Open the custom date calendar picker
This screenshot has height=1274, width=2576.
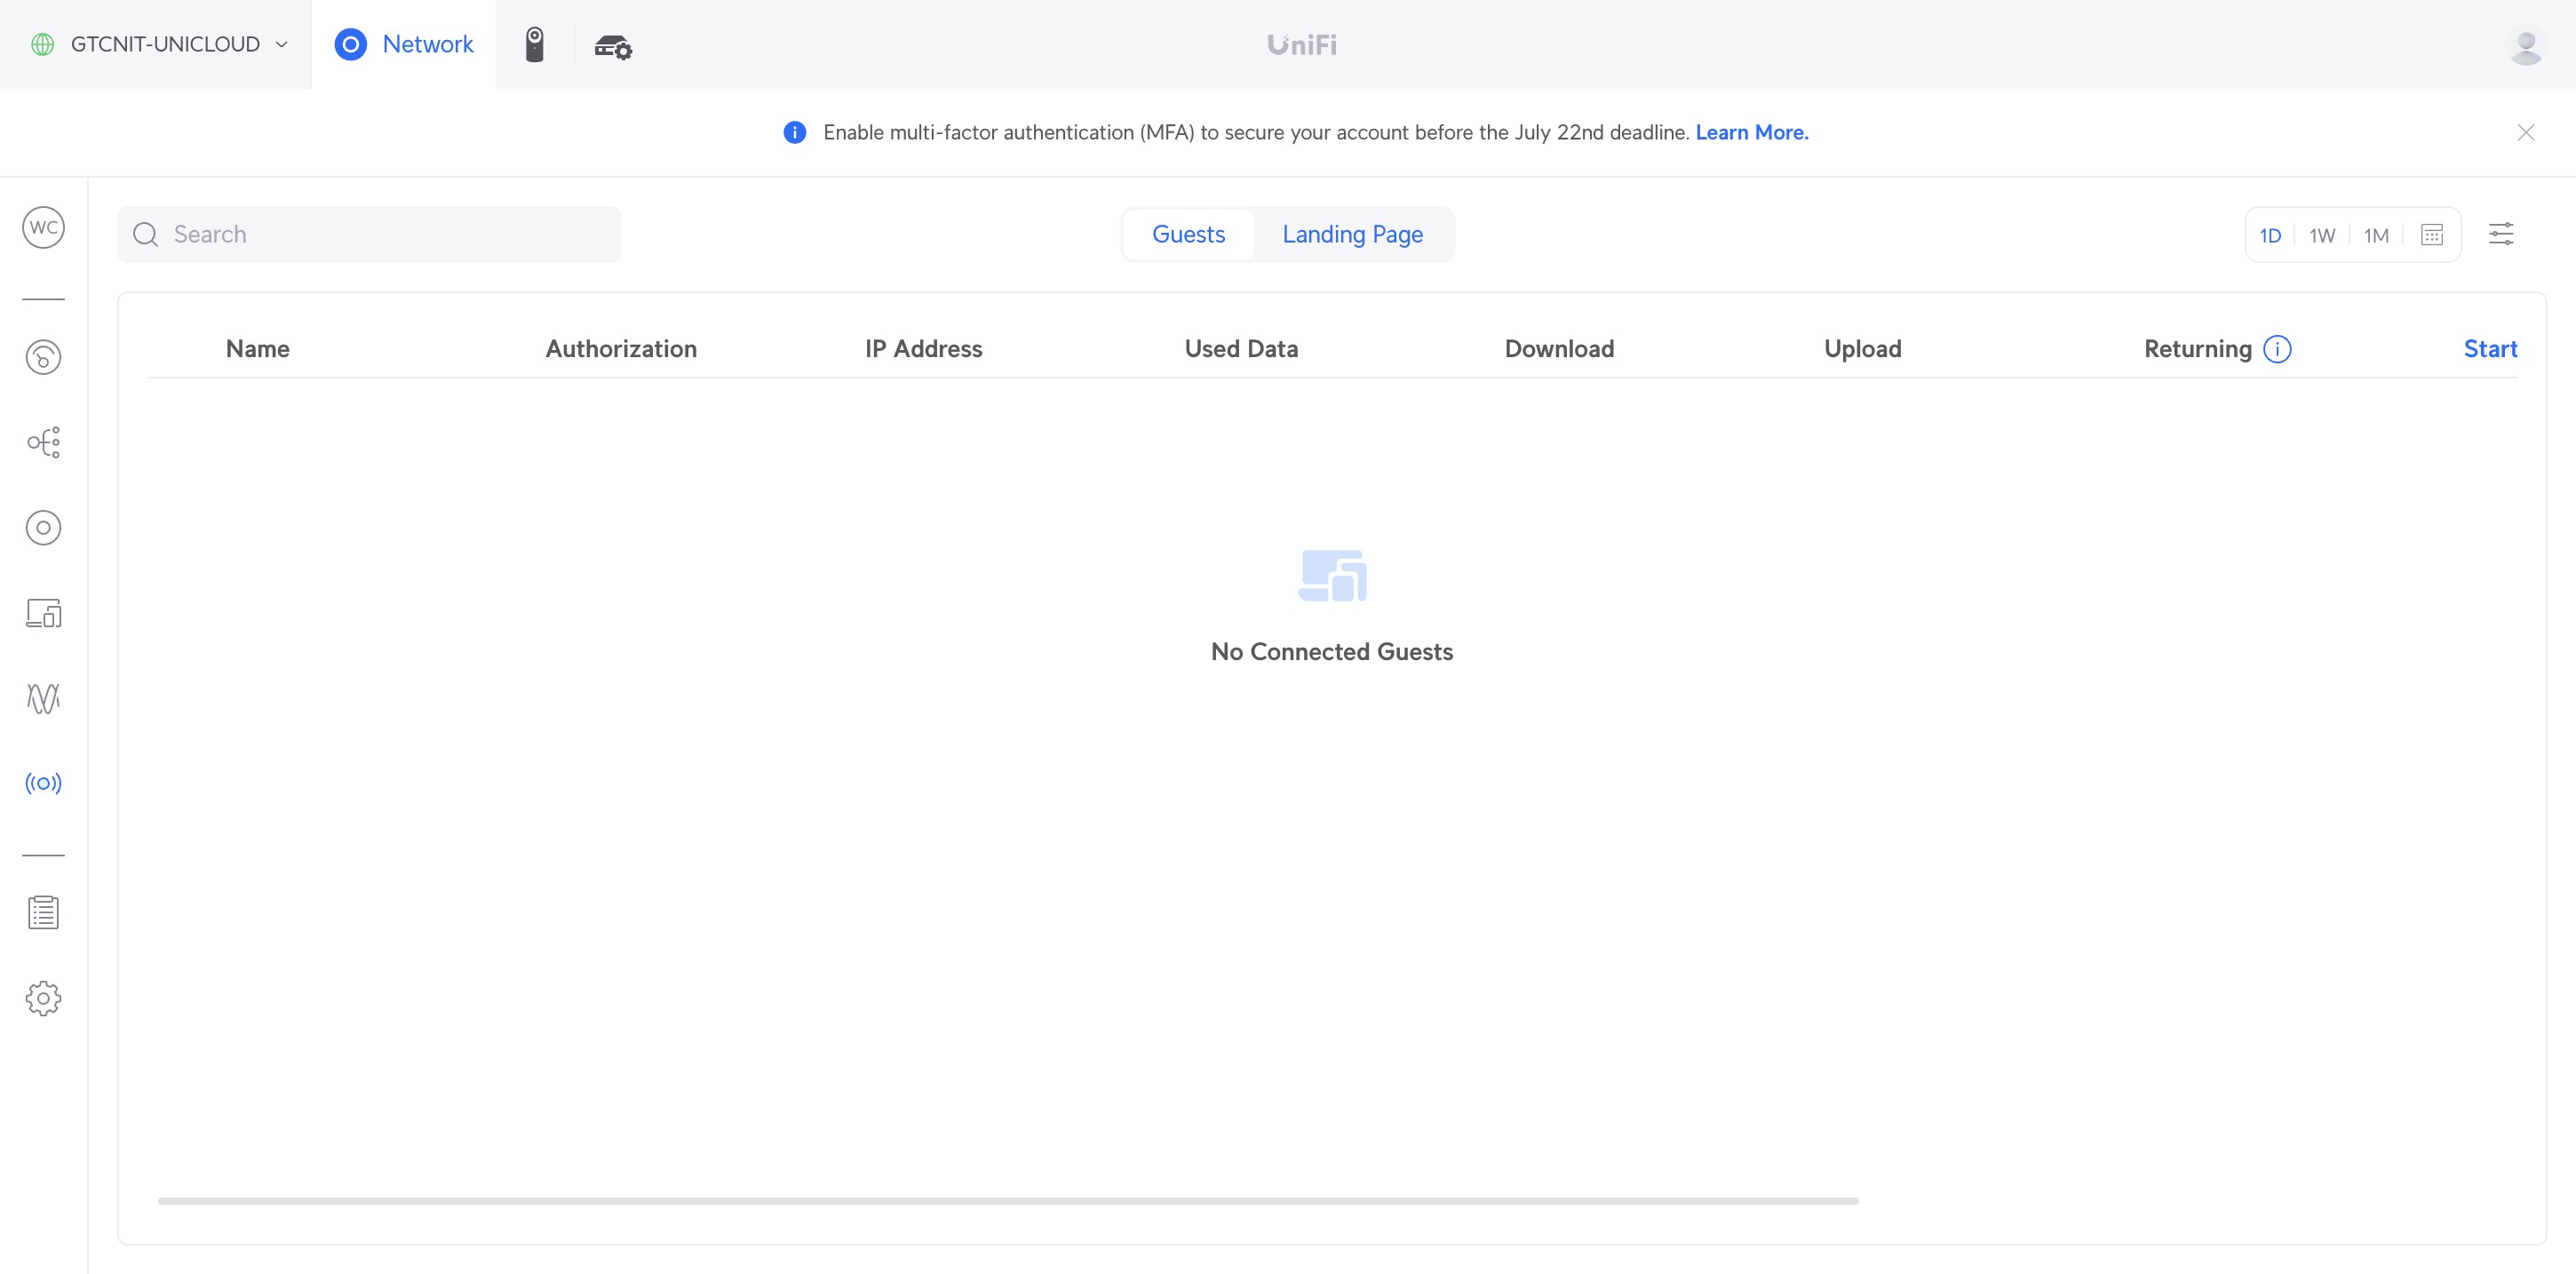click(2432, 234)
